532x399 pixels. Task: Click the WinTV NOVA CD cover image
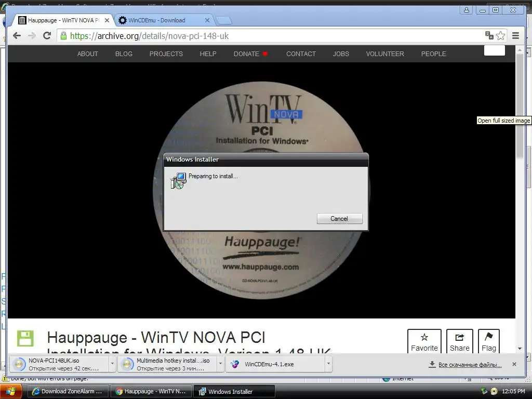pos(261,190)
